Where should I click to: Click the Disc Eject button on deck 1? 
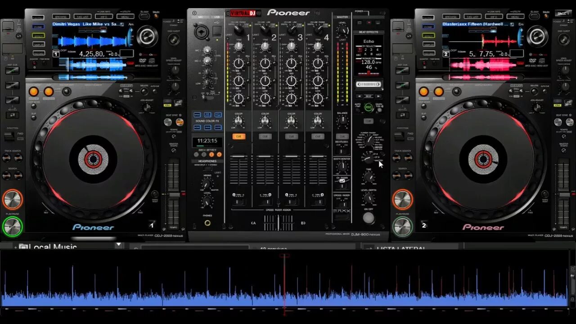coord(174,39)
